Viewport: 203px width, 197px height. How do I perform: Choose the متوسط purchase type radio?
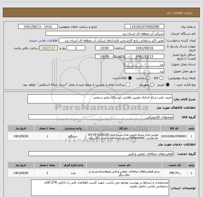point(152,85)
